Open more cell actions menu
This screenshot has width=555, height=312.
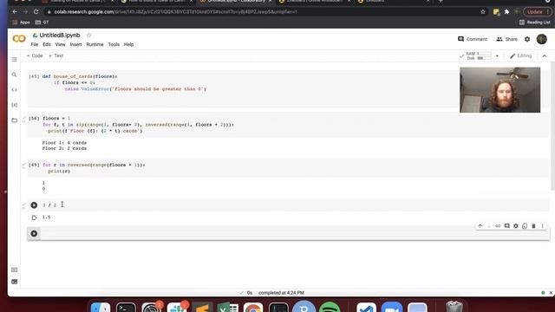pyautogui.click(x=542, y=226)
